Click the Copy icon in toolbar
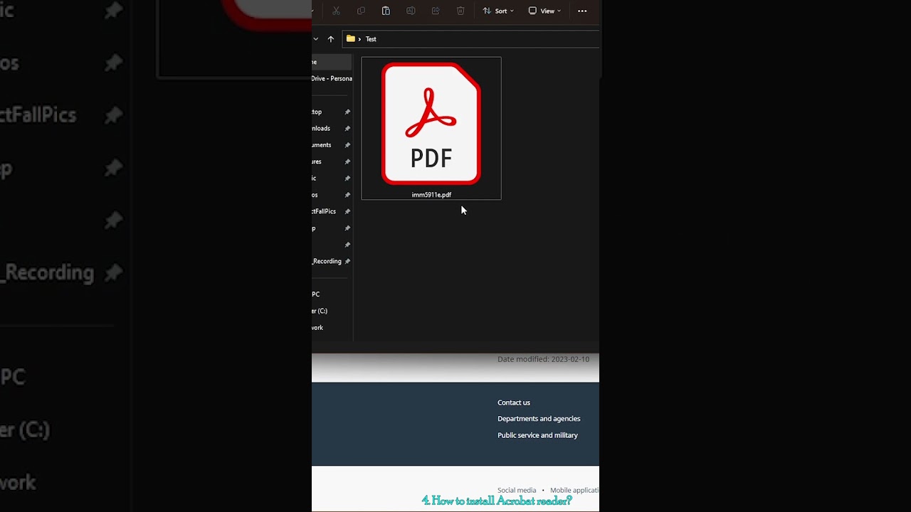This screenshot has height=512, width=911. [361, 11]
